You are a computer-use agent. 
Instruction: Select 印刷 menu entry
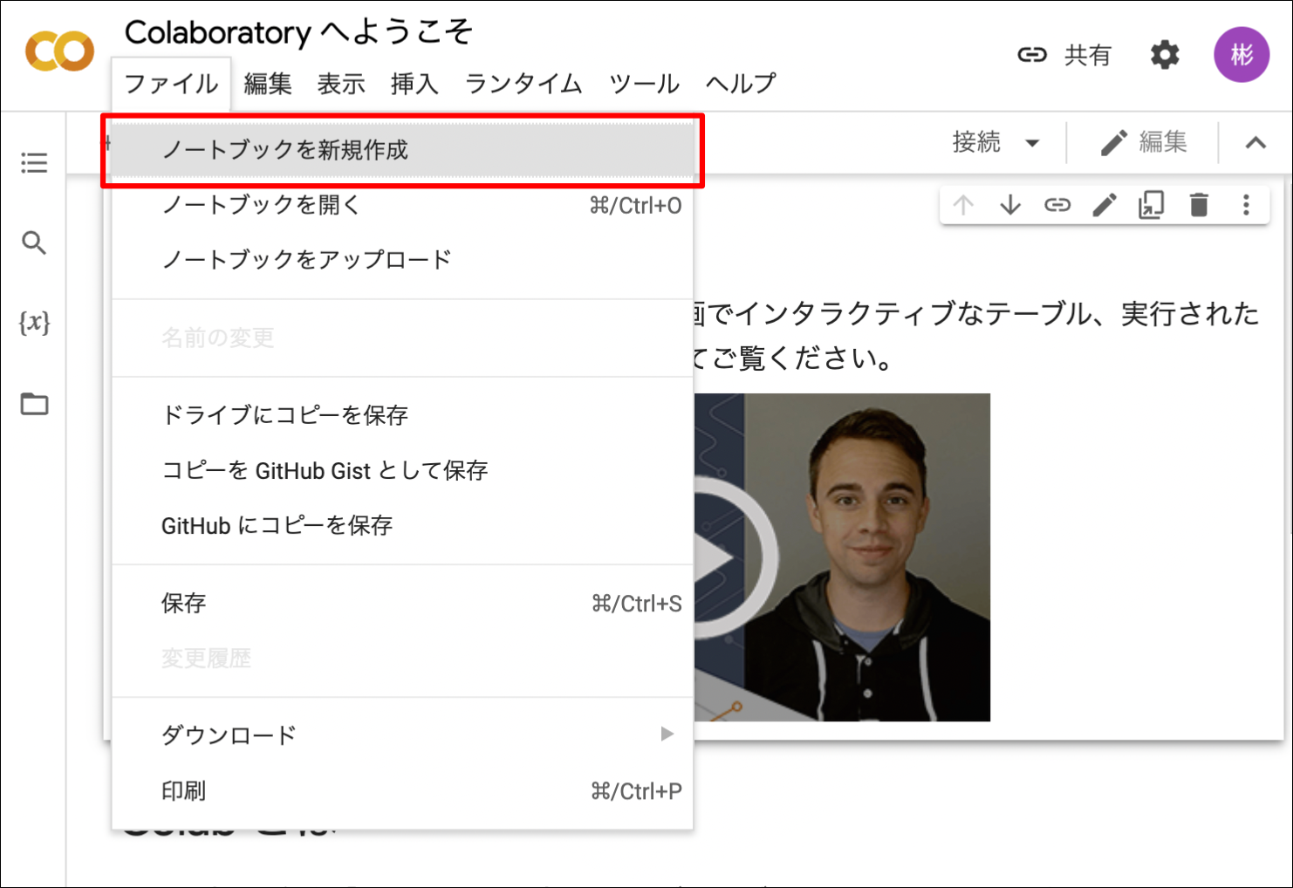(402, 791)
